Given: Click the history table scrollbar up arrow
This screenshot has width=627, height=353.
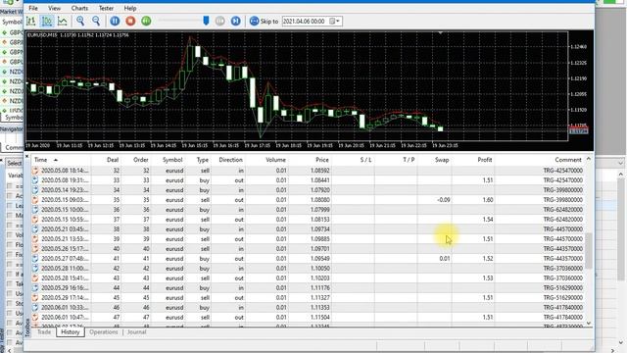Looking at the screenshot, I should click(x=588, y=159).
